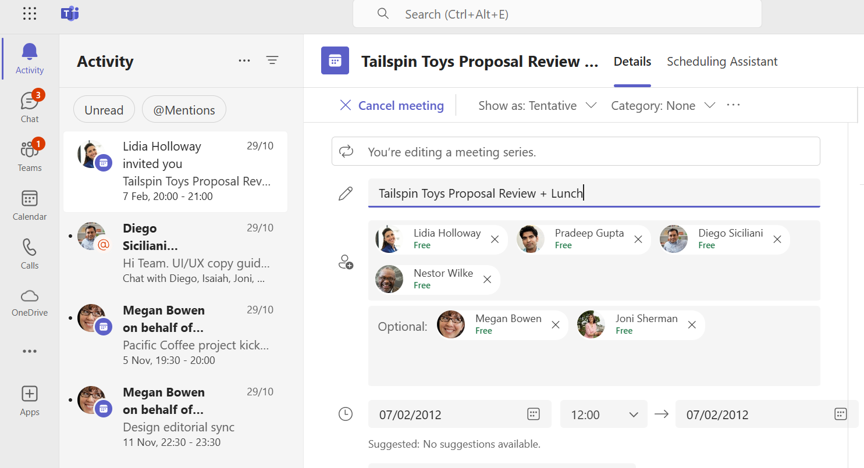Remove Lidia Holloway from attendees

(495, 240)
